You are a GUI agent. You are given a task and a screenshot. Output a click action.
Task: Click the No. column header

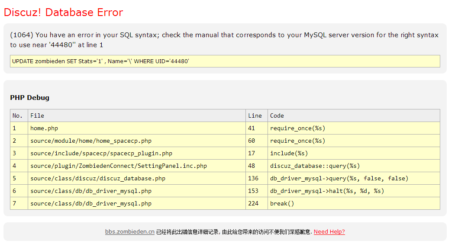19,115
